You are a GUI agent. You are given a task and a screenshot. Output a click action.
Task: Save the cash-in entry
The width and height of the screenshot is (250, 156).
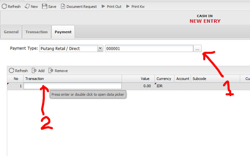pyautogui.click(x=45, y=6)
